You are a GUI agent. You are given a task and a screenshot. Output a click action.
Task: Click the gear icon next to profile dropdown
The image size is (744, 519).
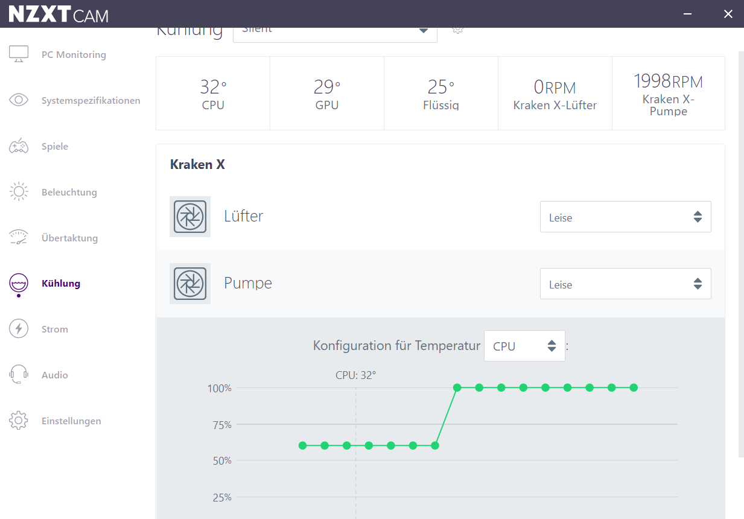pos(457,29)
